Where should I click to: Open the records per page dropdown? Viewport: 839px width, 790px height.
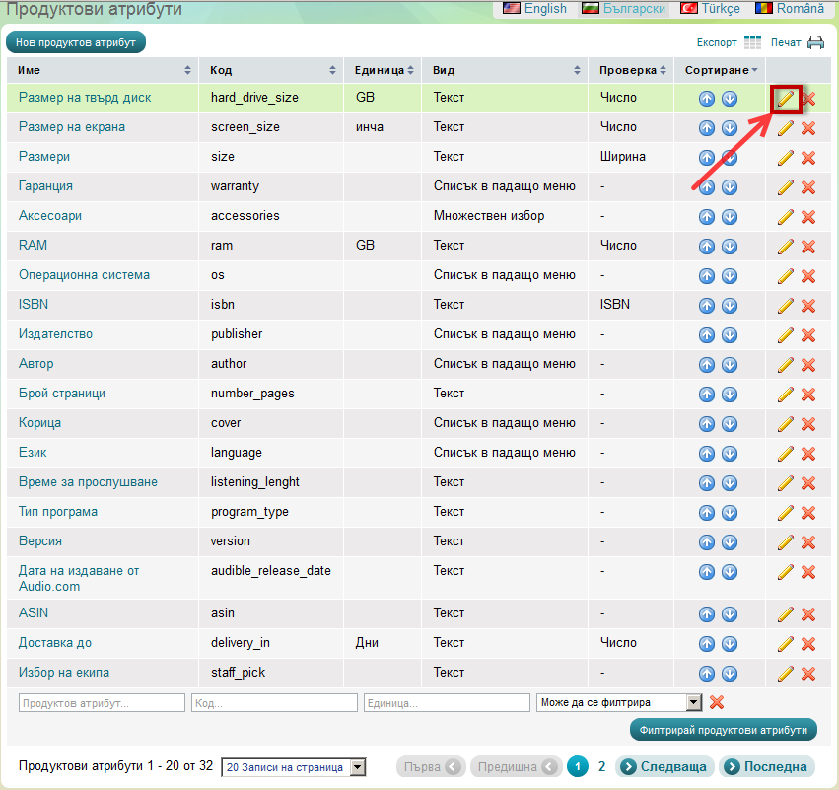(357, 767)
